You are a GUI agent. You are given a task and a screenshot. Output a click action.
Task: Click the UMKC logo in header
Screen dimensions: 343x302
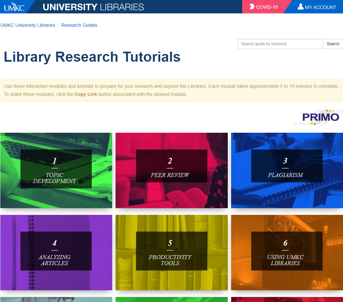[14, 7]
